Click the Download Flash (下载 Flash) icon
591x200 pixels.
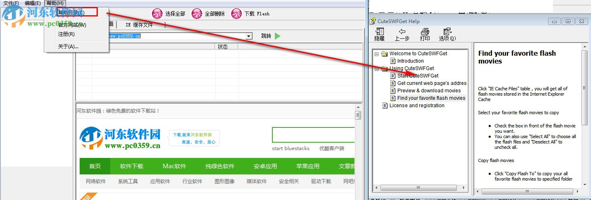[236, 14]
